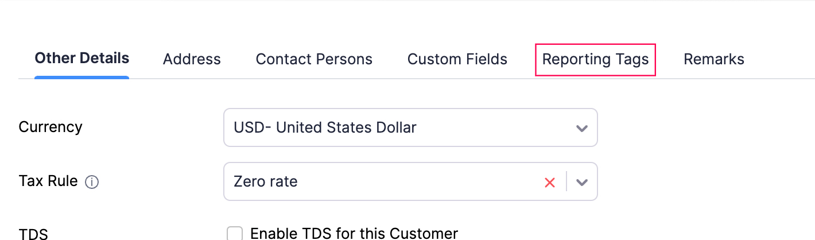The height and width of the screenshot is (240, 815).
Task: Click the TDS field label
Action: pos(33,234)
